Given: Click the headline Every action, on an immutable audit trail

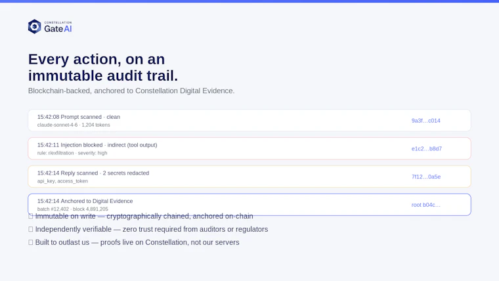Looking at the screenshot, I should click(103, 67).
